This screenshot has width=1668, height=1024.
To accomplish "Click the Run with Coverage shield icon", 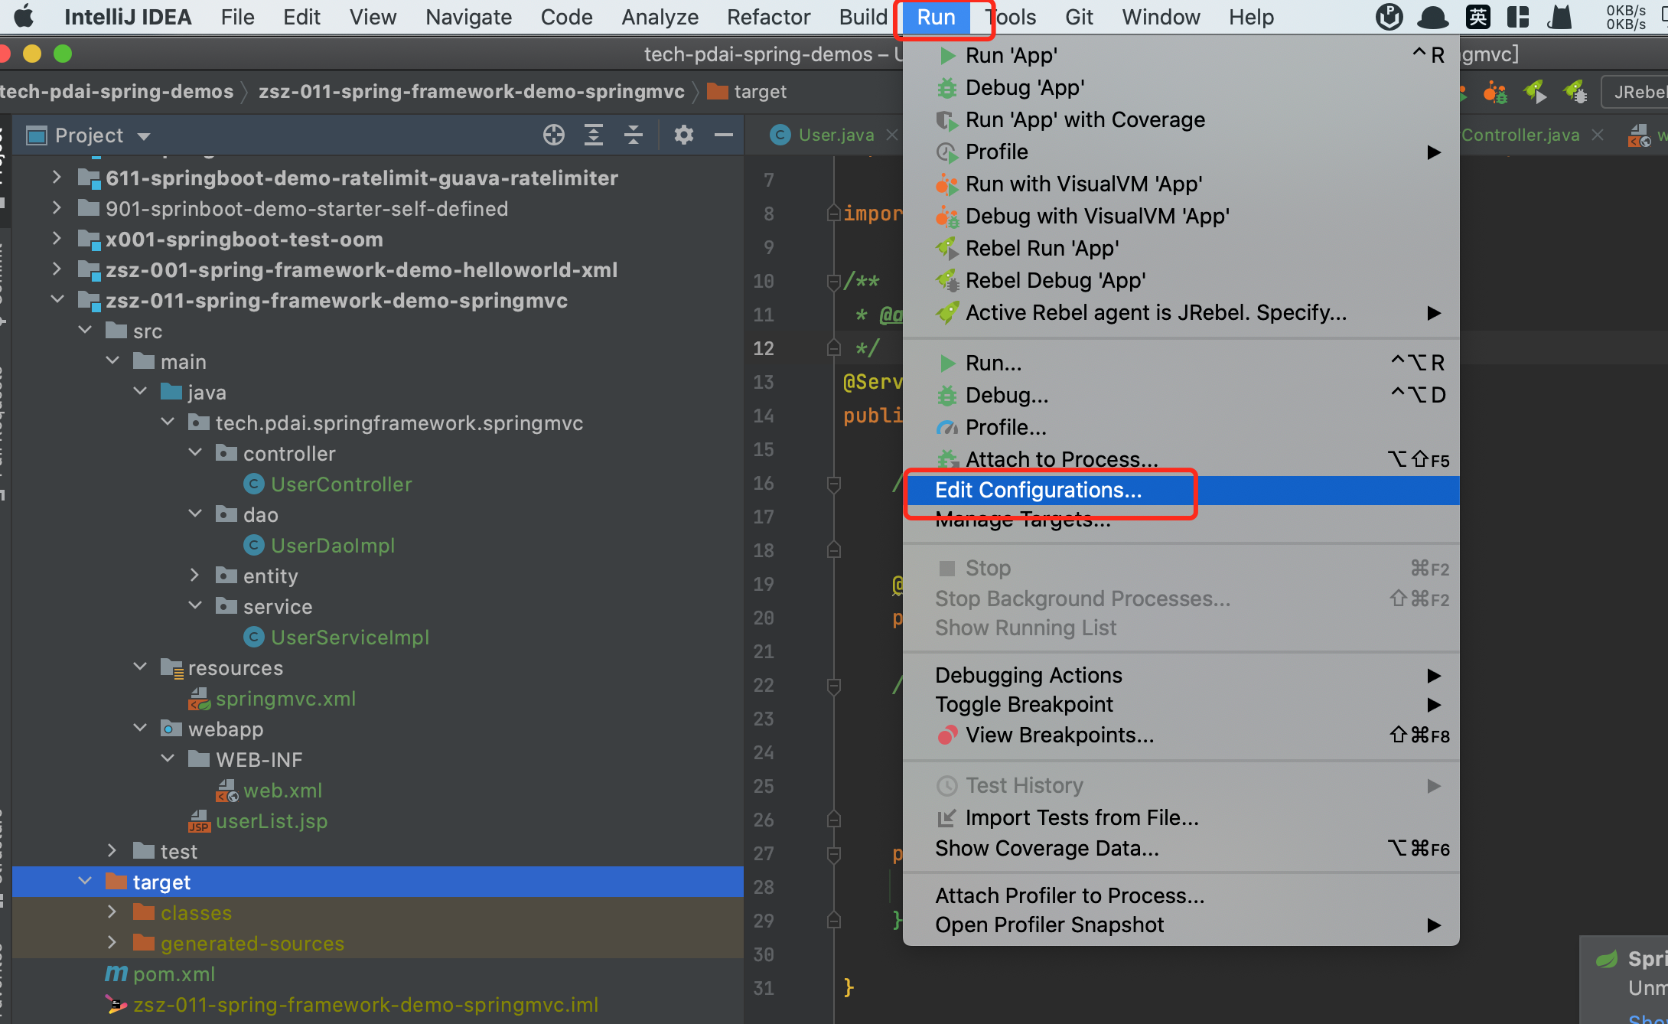I will click(947, 120).
